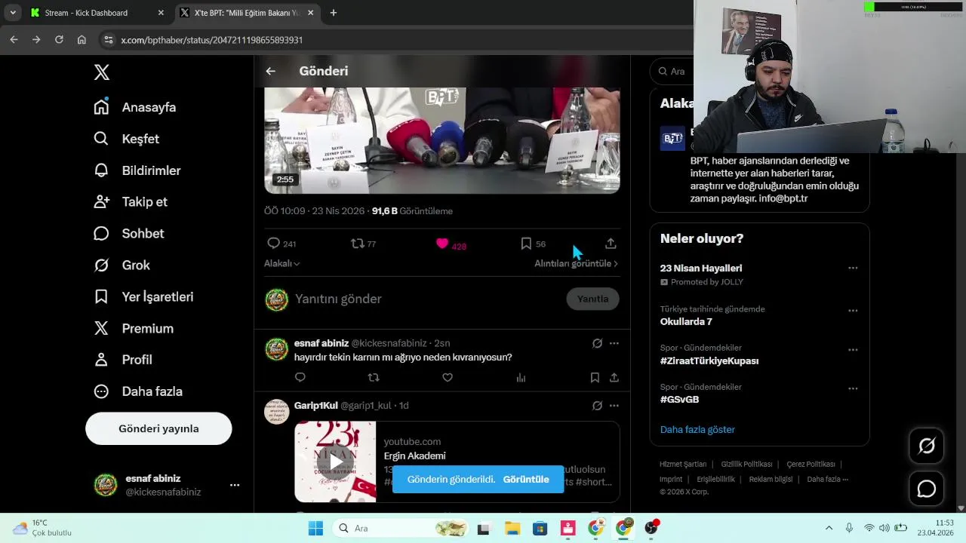Image resolution: width=966 pixels, height=543 pixels.
Task: Click repost icon with 77 count
Action: [358, 244]
